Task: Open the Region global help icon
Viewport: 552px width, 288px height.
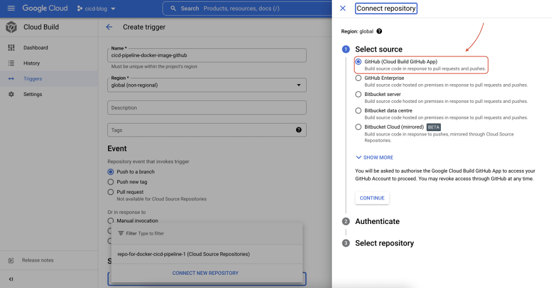Action: pyautogui.click(x=379, y=31)
